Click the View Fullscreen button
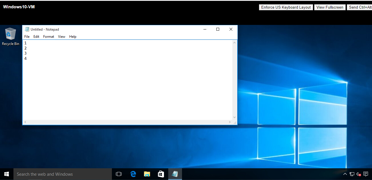This screenshot has width=372, height=180. click(330, 7)
